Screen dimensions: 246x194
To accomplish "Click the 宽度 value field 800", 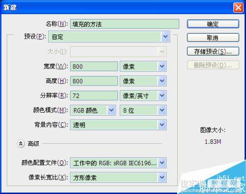I will point(94,66).
